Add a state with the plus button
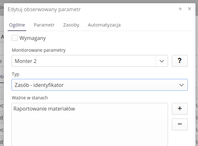Screen dimensions: 198x146 179,109
